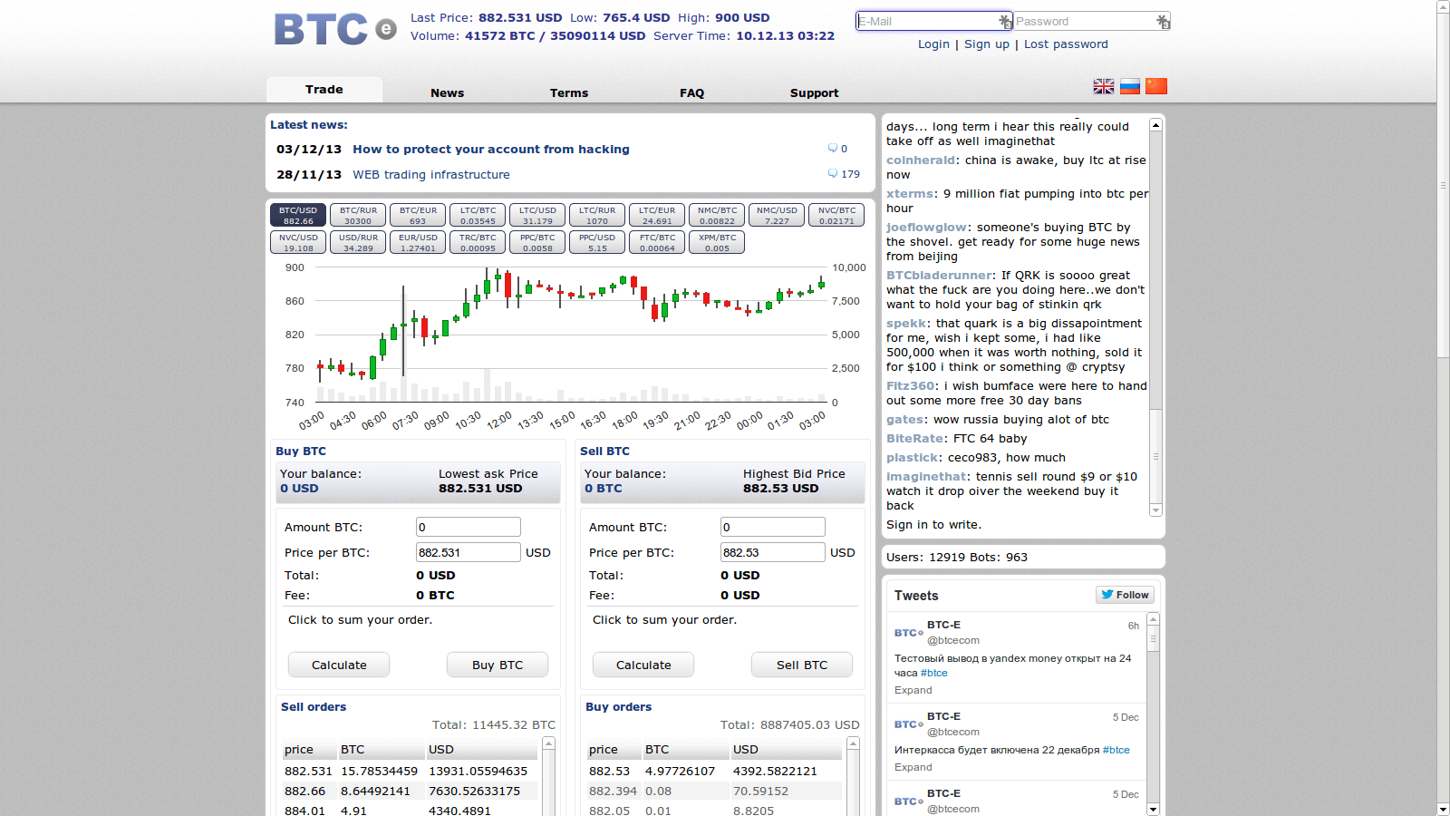This screenshot has height=816, width=1450.
Task: Focus the E-Mail input field
Action: click(x=933, y=21)
